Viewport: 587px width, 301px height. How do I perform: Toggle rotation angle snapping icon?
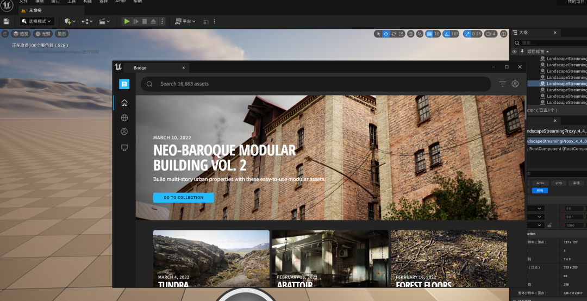pyautogui.click(x=446, y=34)
